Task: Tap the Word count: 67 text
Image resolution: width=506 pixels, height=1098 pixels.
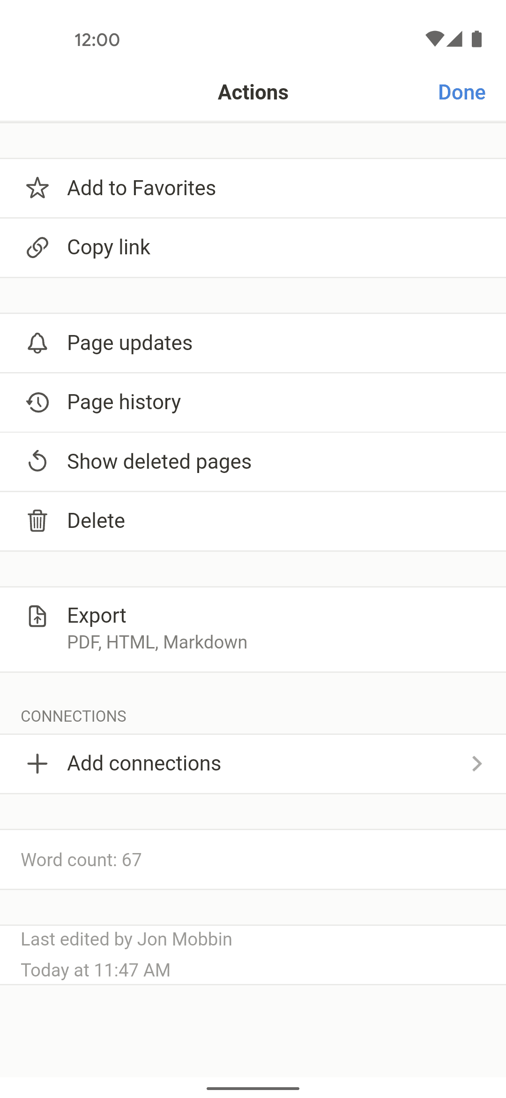Action: tap(81, 860)
